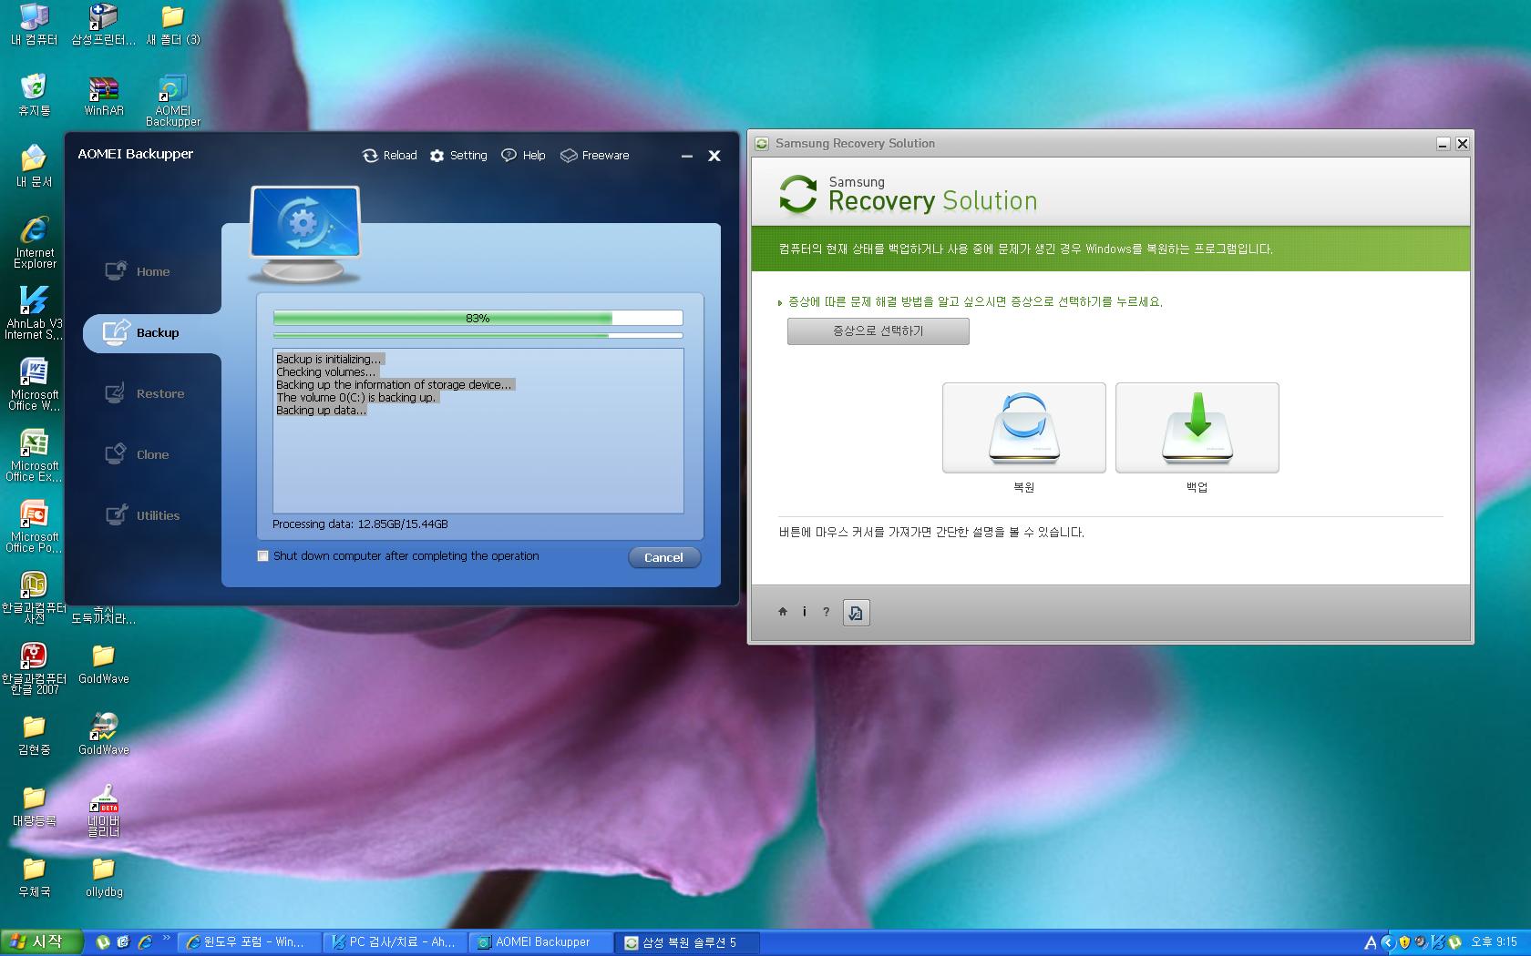Select the 한글과컴퓨터 한글 2007 icon

coord(35,668)
